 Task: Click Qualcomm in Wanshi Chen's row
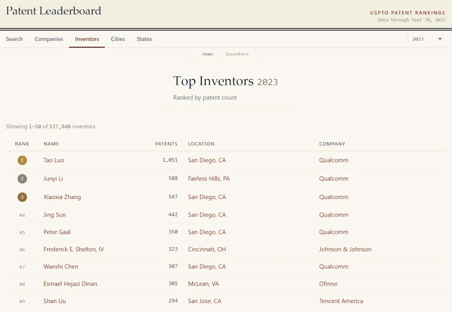[333, 267]
